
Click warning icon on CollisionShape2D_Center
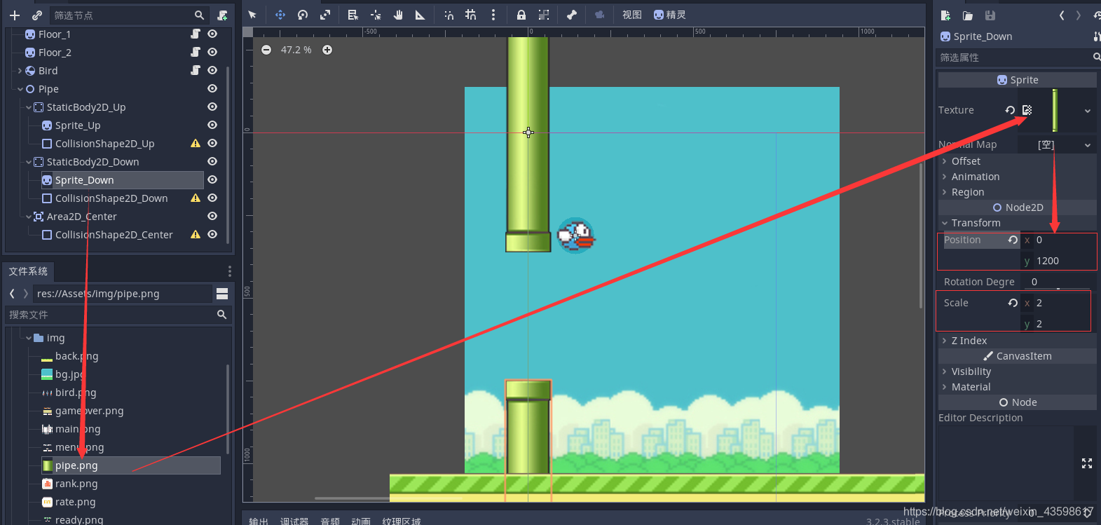coord(196,234)
